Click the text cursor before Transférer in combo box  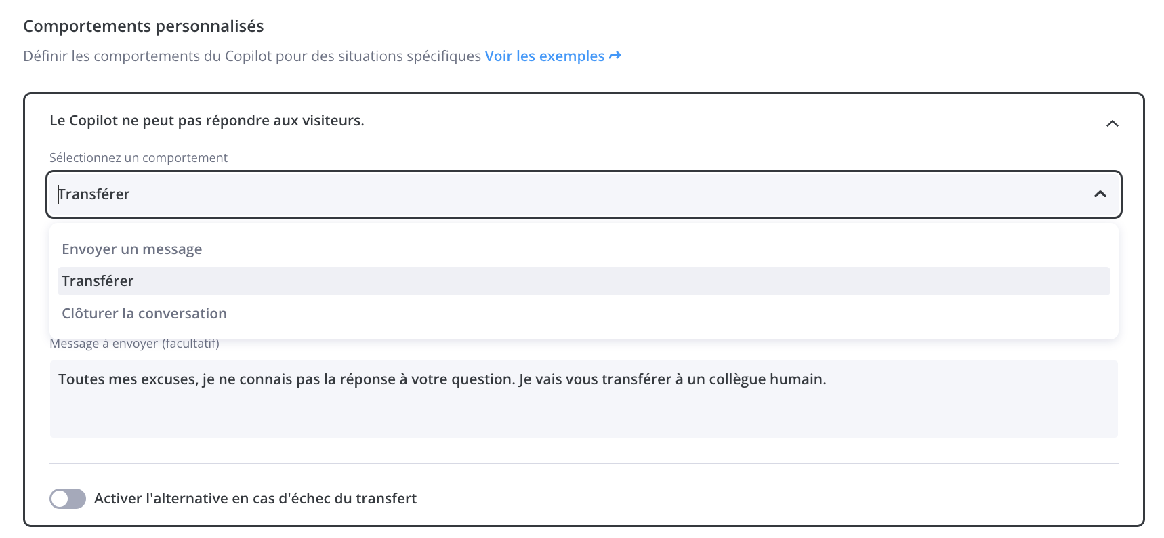pyautogui.click(x=58, y=194)
